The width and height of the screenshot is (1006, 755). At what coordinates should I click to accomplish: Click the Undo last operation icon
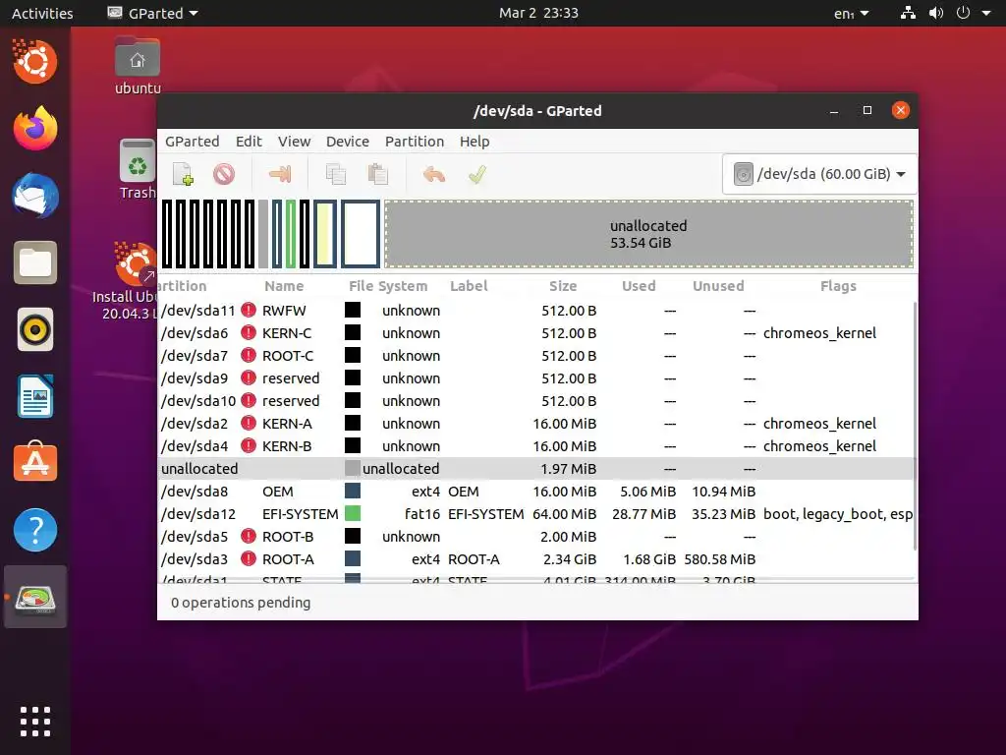(434, 174)
